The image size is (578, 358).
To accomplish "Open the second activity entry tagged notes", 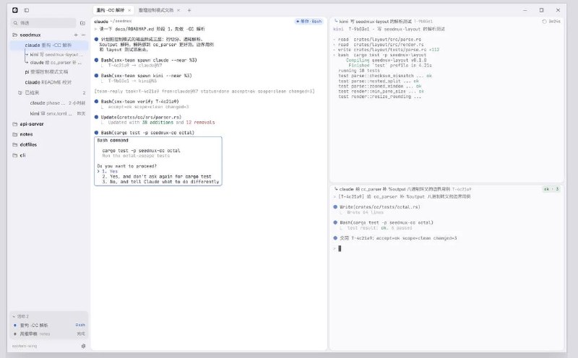I will coord(48,334).
